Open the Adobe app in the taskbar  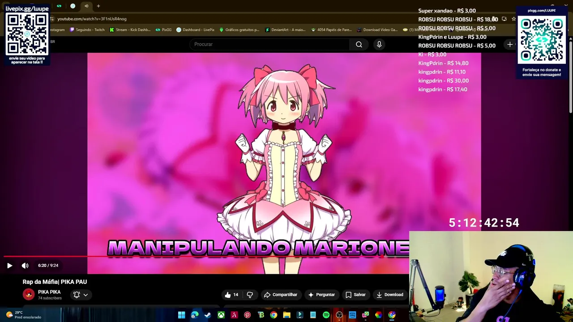click(x=234, y=315)
